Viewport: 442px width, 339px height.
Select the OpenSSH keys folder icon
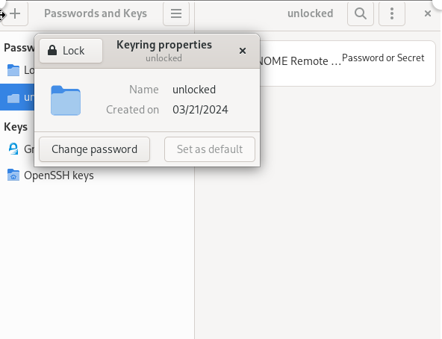click(x=13, y=175)
